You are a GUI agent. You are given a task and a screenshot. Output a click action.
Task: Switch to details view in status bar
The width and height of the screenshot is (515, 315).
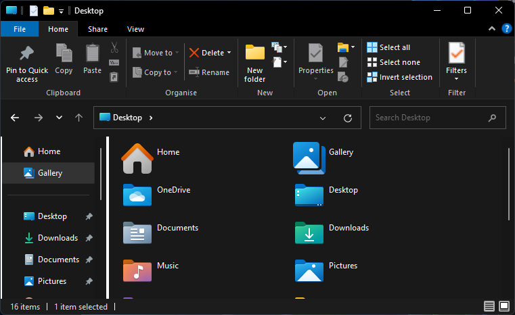[489, 307]
